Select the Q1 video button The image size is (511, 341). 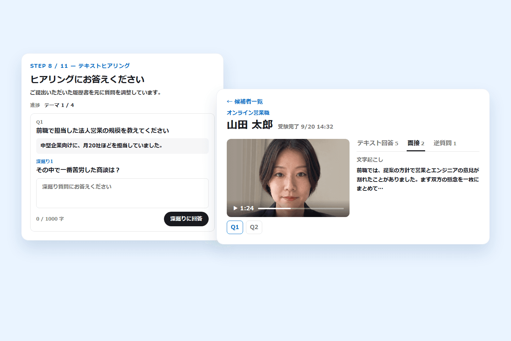click(235, 227)
